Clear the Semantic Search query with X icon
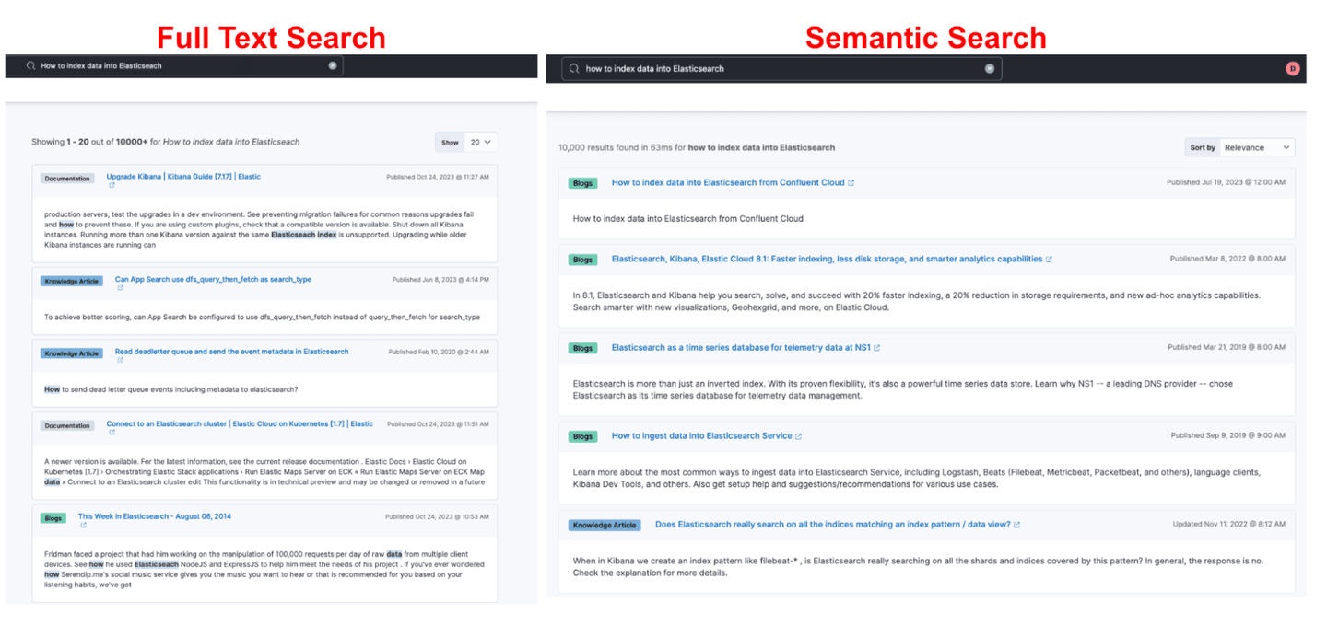1327x637 pixels. pos(990,69)
